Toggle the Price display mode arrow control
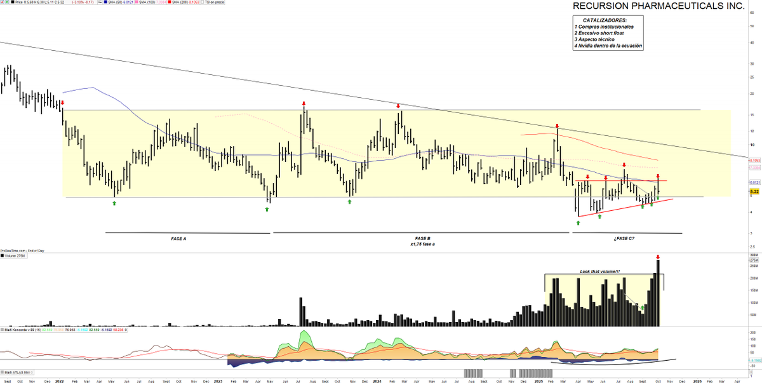The image size is (762, 383). coord(7,3)
